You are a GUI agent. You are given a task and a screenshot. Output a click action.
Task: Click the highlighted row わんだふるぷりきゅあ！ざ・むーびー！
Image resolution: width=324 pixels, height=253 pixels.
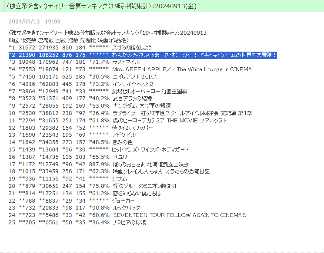click(x=143, y=55)
